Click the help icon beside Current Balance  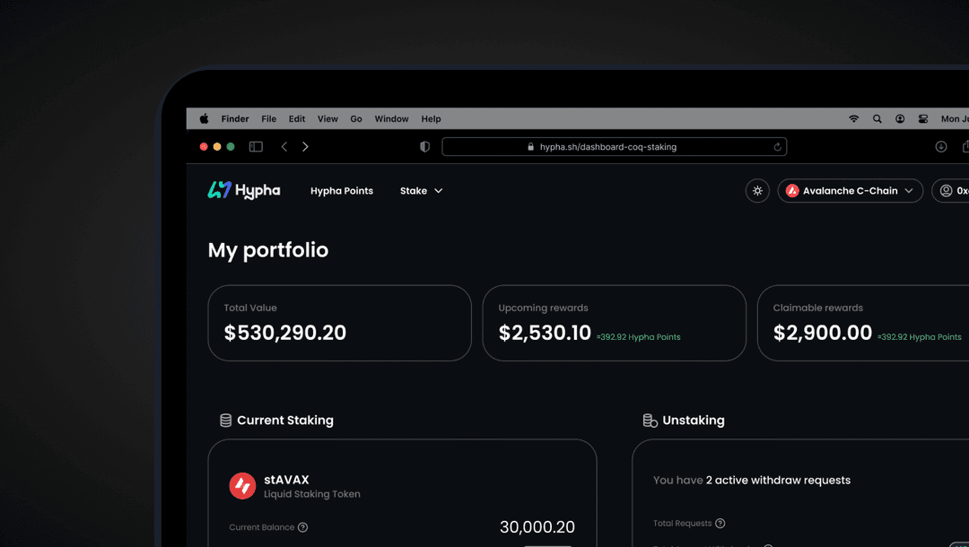tap(304, 528)
